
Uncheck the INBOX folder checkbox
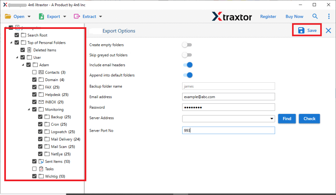34,102
